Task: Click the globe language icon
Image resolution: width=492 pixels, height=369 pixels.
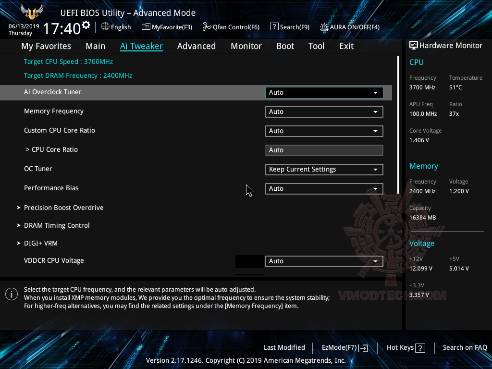Action: click(x=105, y=27)
